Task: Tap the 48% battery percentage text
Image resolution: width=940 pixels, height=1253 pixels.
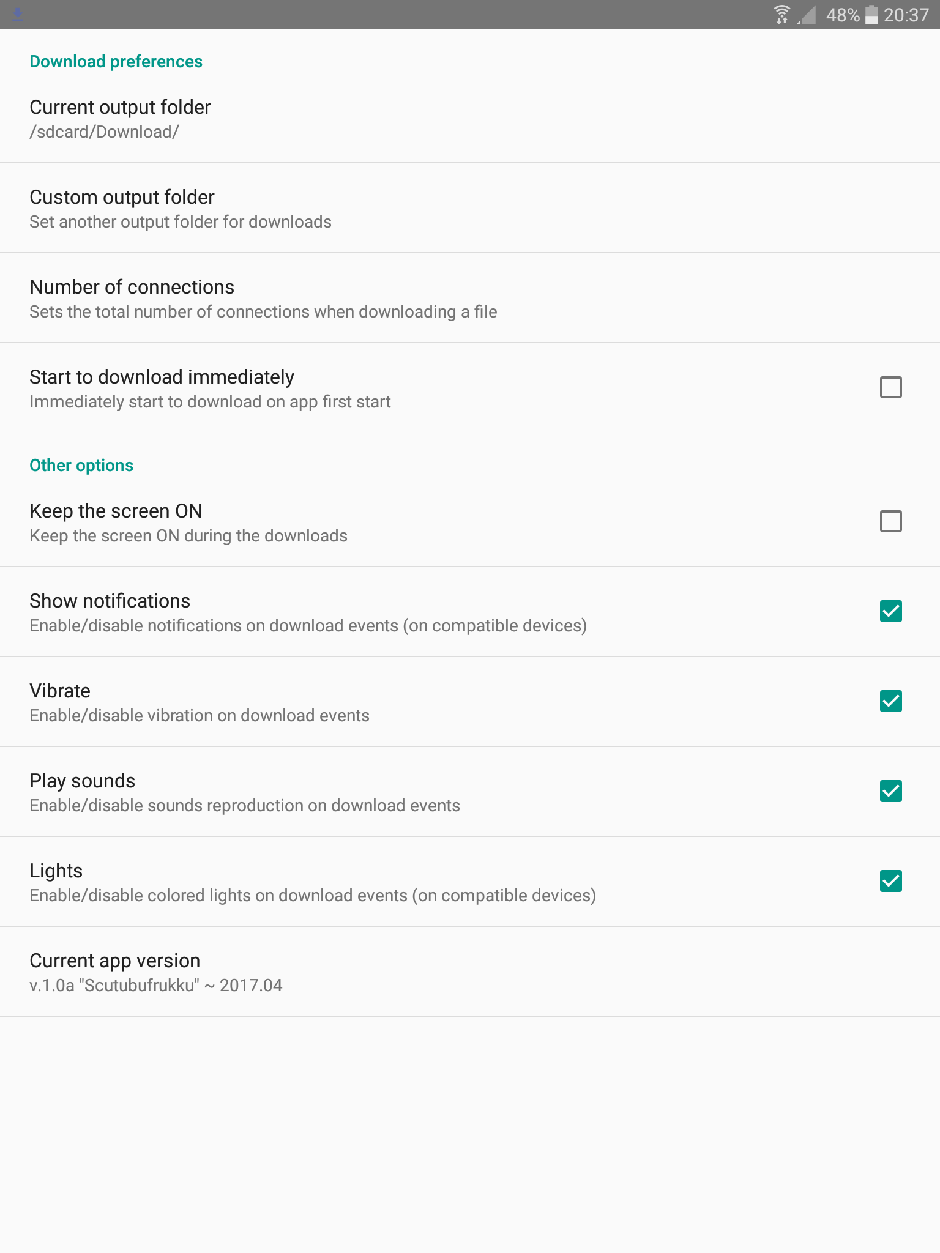Action: tap(842, 15)
